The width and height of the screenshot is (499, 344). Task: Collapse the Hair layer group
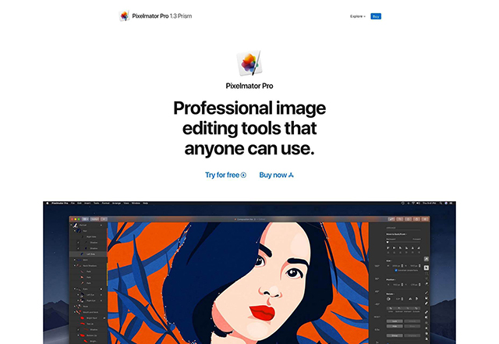point(75,231)
